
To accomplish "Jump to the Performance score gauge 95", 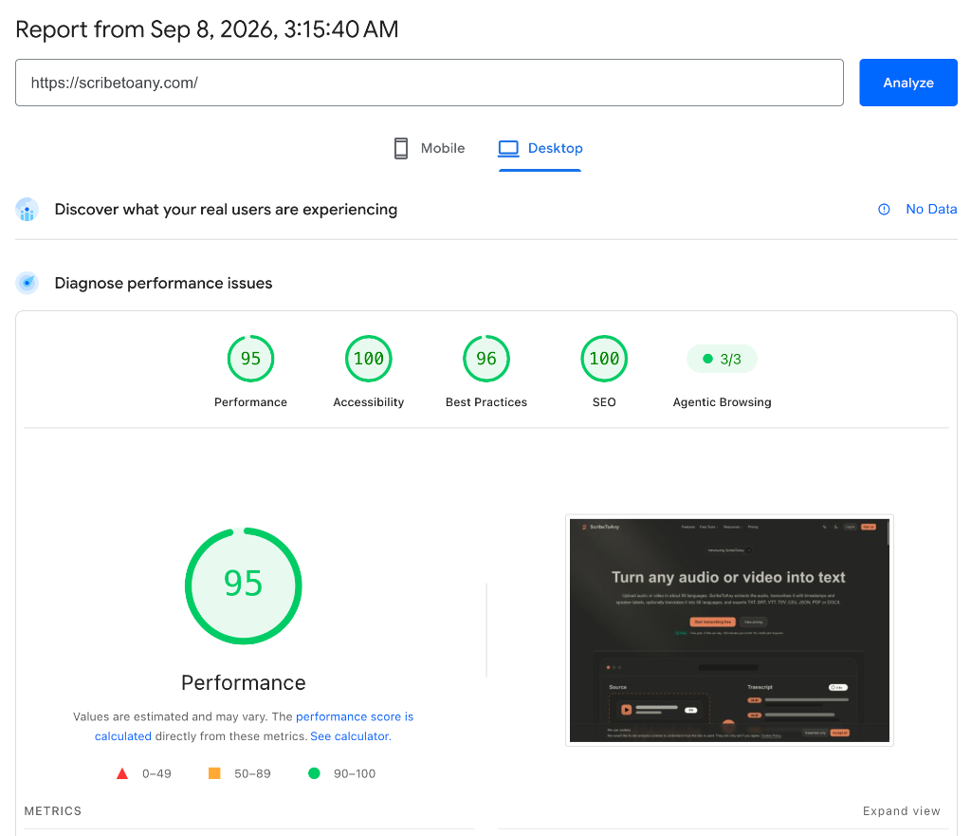I will [250, 358].
